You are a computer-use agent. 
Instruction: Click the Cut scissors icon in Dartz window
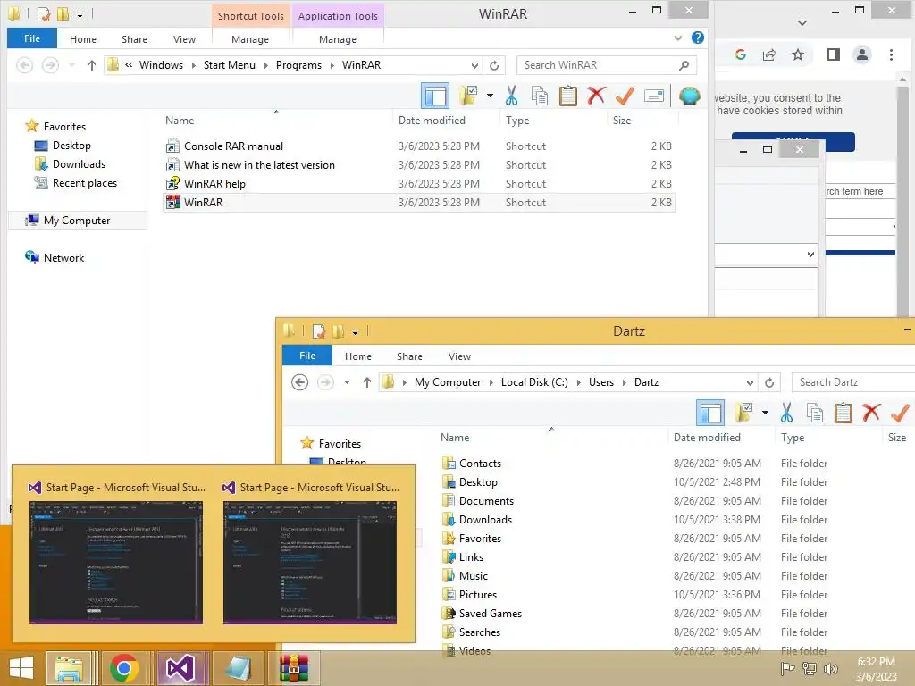coord(786,413)
